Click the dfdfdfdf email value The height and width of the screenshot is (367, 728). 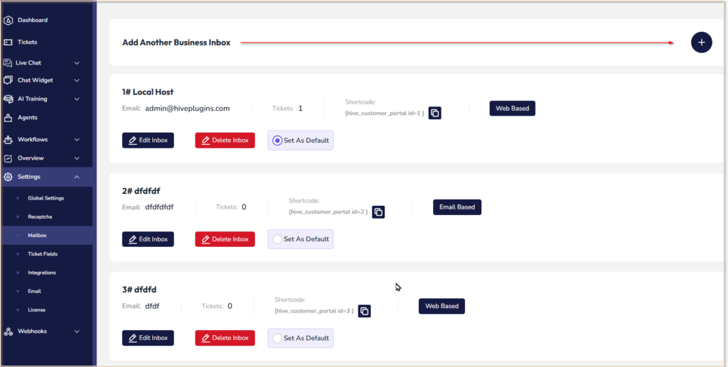pos(159,207)
